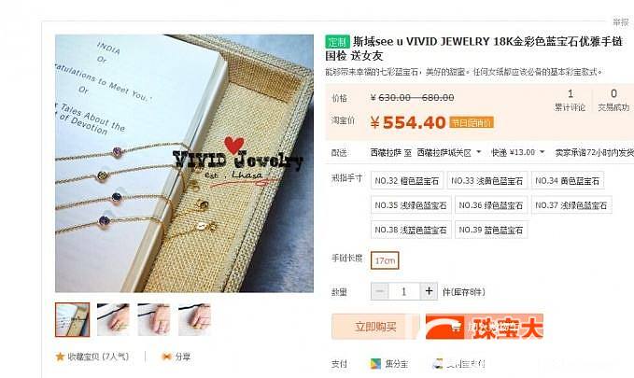Select option NO.32 橙色蓝宝石
Screen dimensions: 634x378
(x=407, y=180)
